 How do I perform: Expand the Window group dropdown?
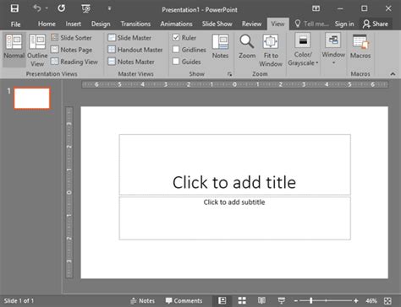(x=333, y=49)
